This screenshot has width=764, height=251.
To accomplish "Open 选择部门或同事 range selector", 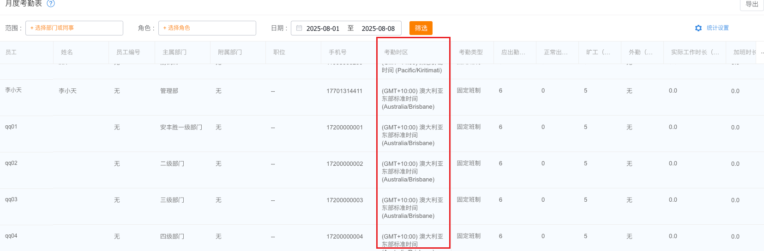I will (74, 28).
